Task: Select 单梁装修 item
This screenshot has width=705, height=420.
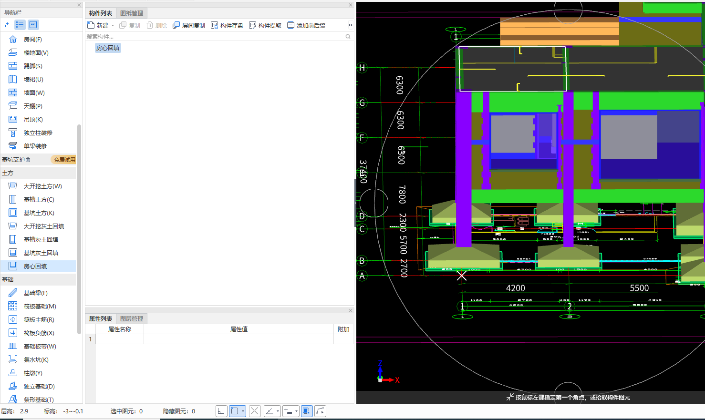Action: 35,146
